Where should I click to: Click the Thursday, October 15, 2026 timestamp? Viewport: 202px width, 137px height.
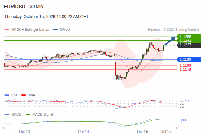pos(47,17)
